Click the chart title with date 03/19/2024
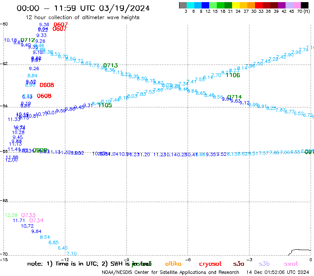The width and height of the screenshot is (314, 276). pyautogui.click(x=83, y=8)
